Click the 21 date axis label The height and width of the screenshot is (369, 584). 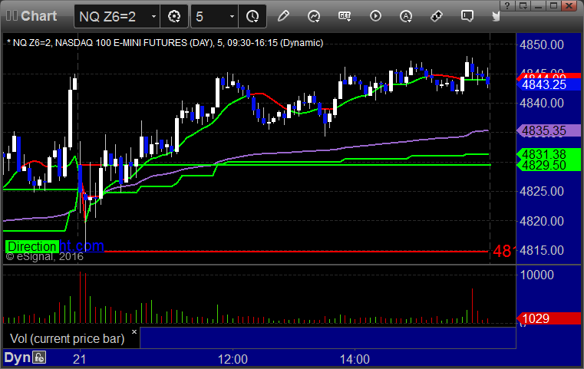click(x=79, y=359)
